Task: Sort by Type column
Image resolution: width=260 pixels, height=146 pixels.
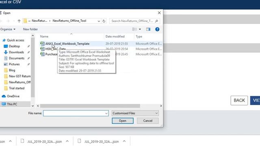Action: pyautogui.click(x=139, y=36)
